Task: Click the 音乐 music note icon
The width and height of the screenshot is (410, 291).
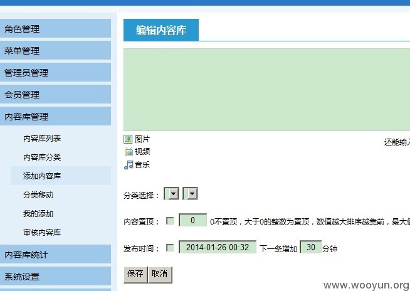Action: pos(129,165)
